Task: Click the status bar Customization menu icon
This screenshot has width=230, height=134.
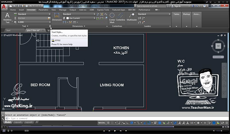Action: point(227,123)
